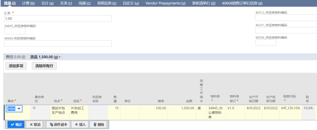The width and height of the screenshot is (317, 130).
Task: Insert a line with 插入
Action: (x=80, y=124)
